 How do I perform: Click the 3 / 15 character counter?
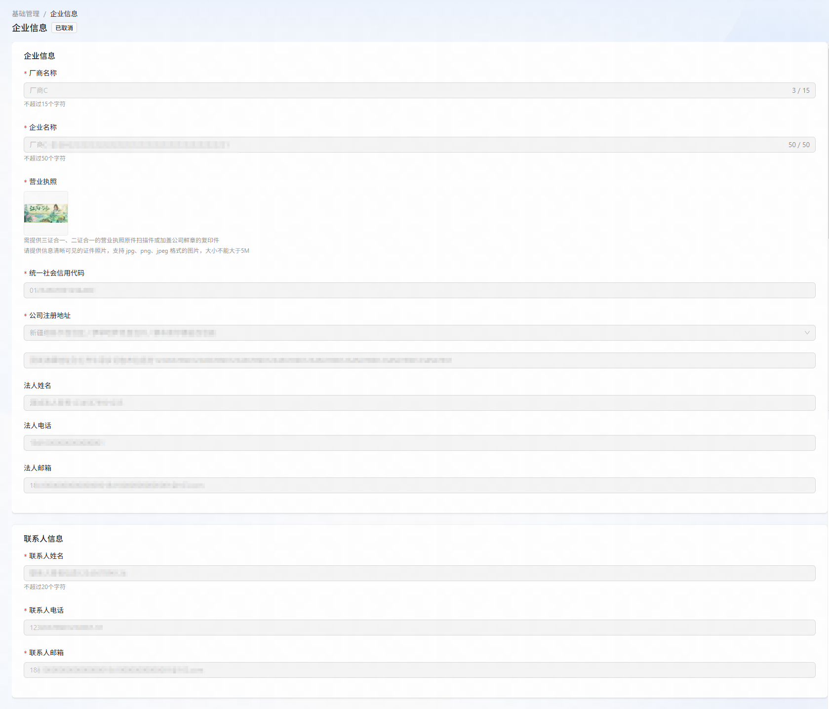click(800, 90)
